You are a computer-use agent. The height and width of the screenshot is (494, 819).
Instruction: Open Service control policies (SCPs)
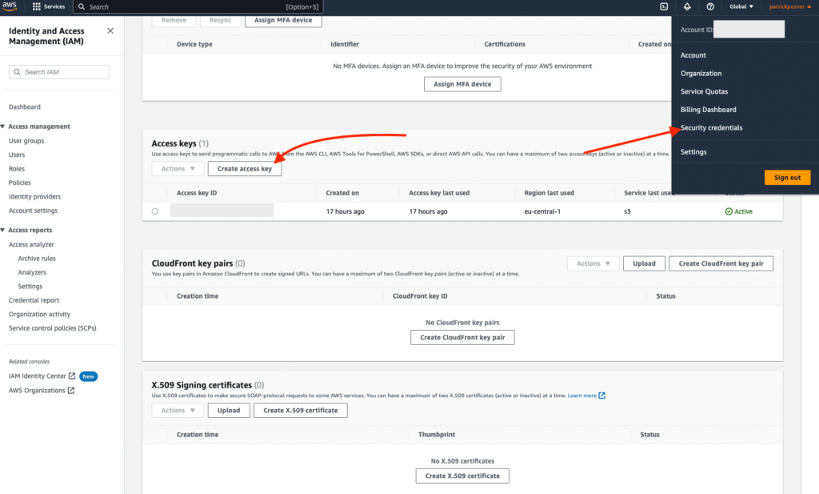[52, 328]
